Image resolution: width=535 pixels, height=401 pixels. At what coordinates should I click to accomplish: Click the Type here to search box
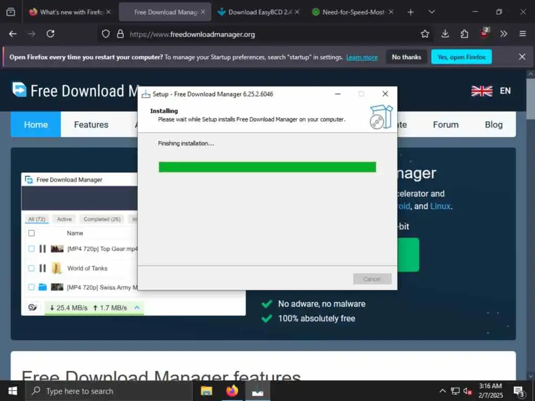(109, 391)
